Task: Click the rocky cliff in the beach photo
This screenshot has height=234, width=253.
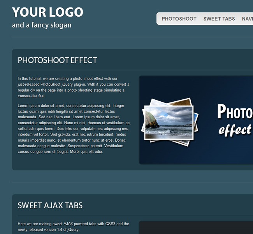Action: (x=152, y=121)
